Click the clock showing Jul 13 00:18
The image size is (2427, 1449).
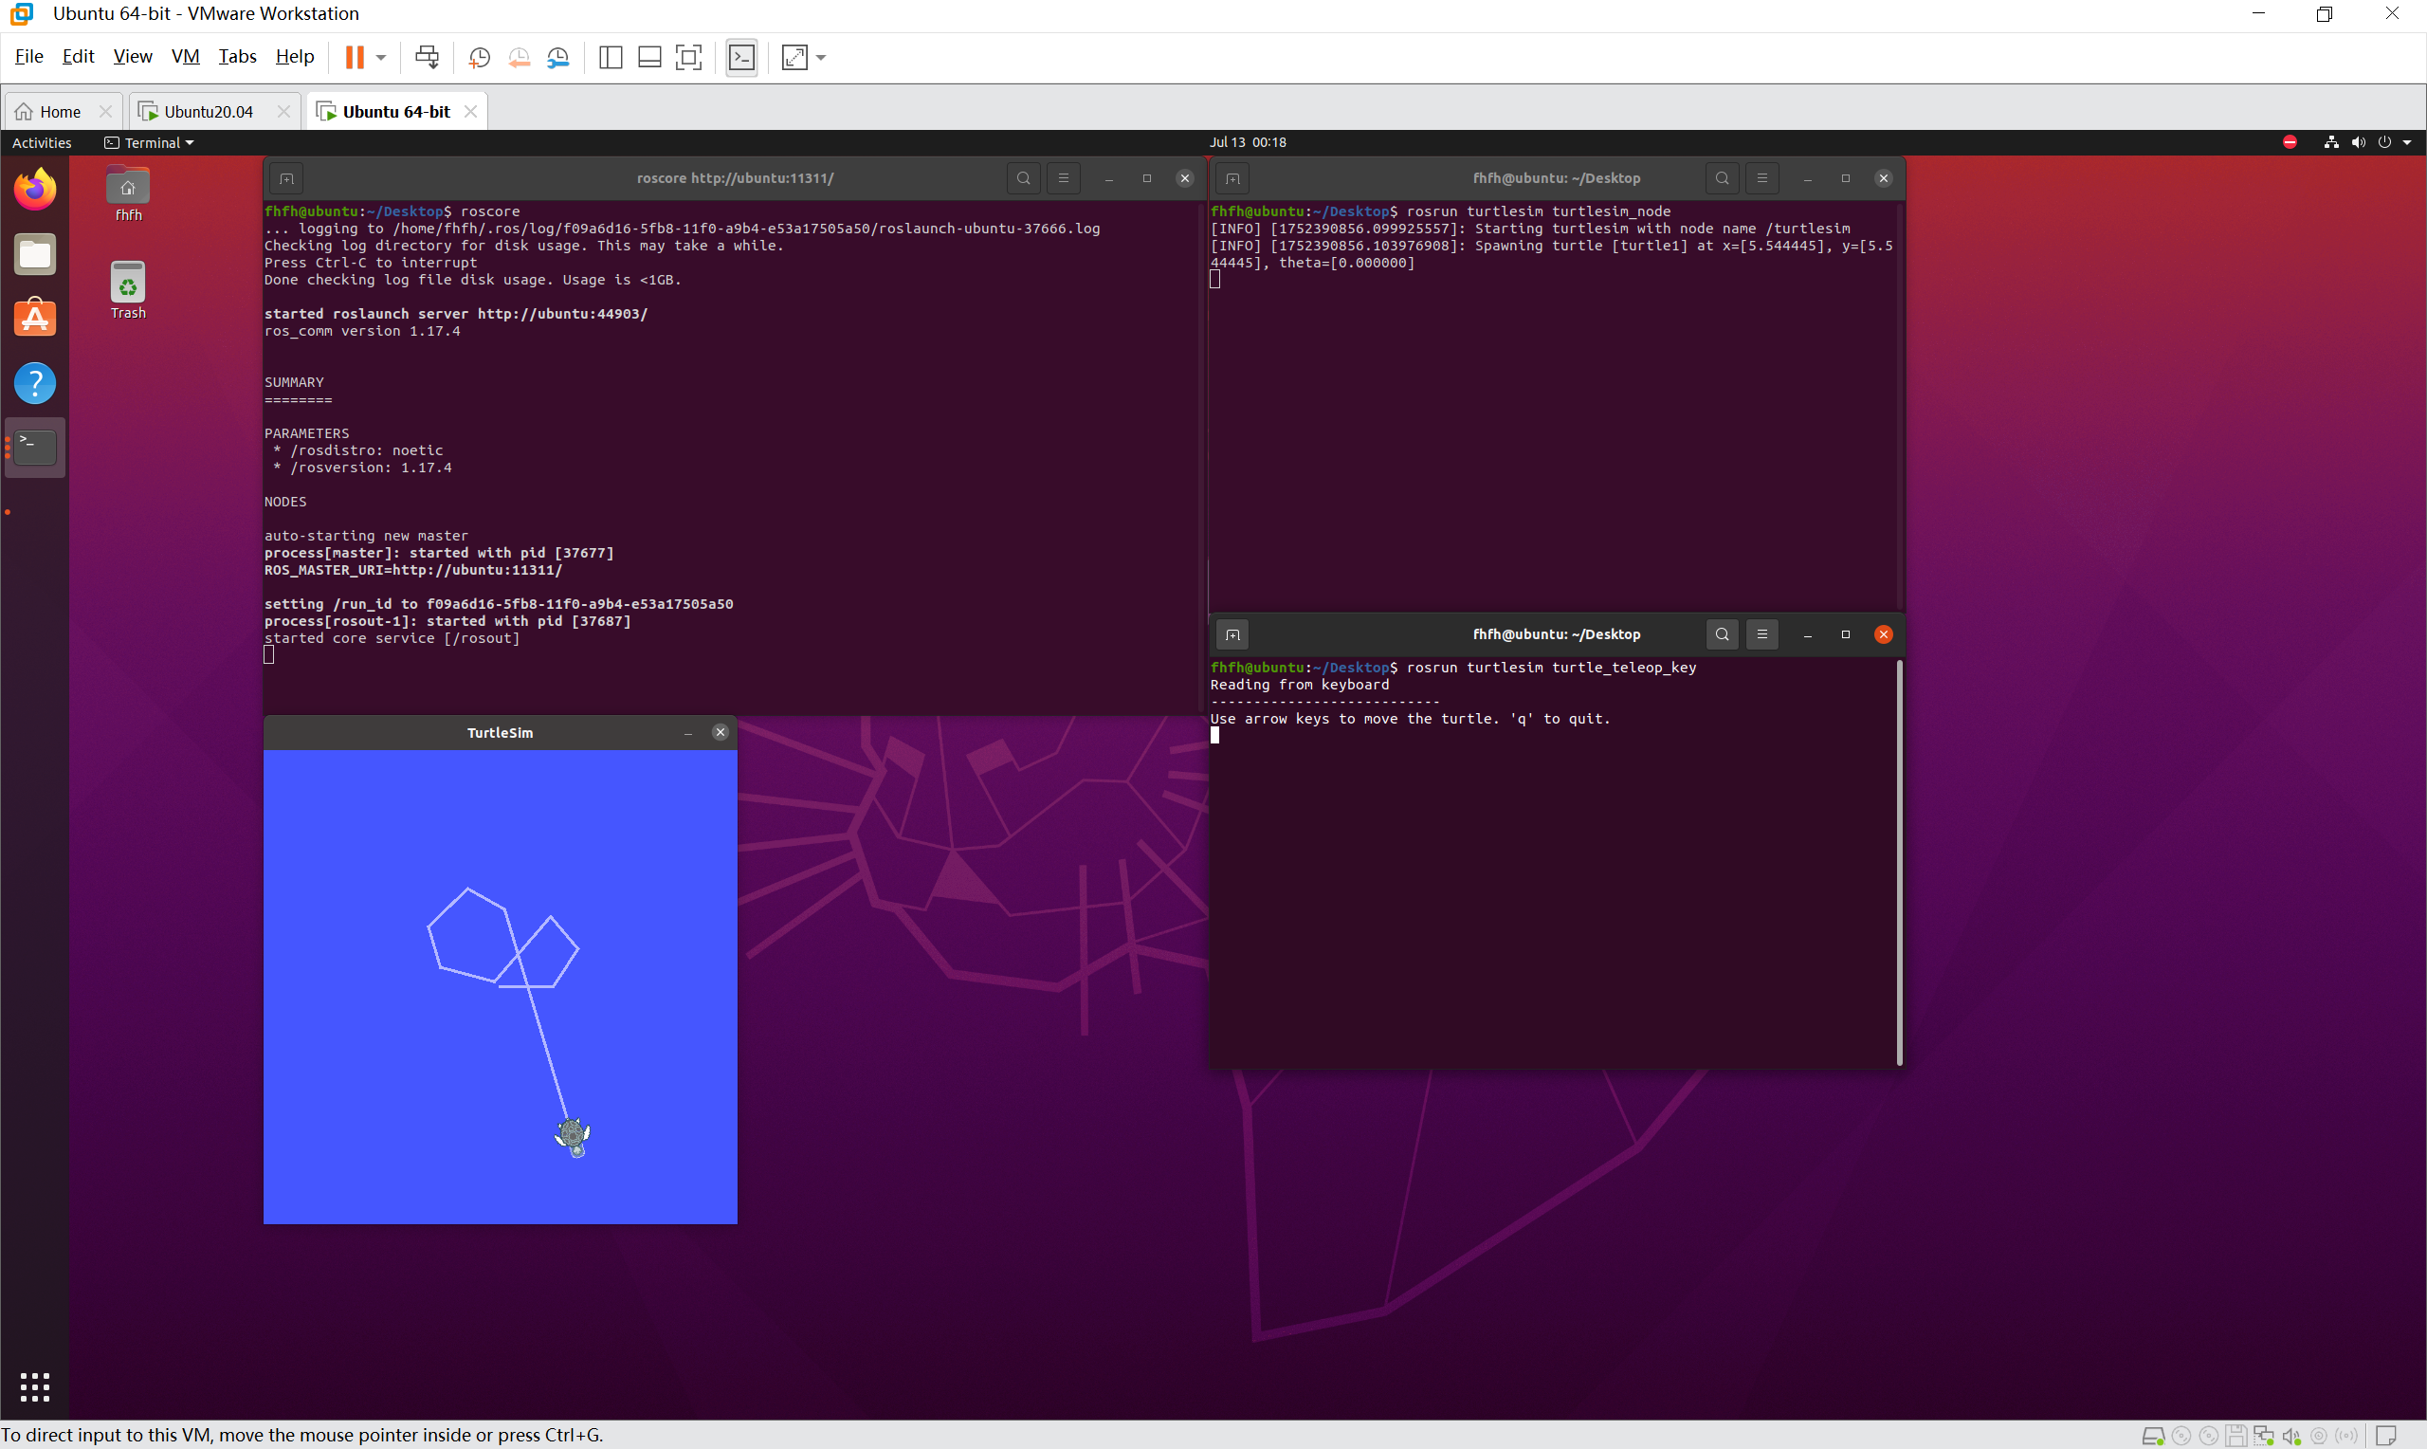tap(1248, 142)
